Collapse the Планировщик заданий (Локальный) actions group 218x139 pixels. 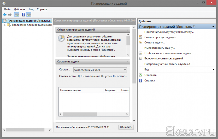tap(213, 27)
